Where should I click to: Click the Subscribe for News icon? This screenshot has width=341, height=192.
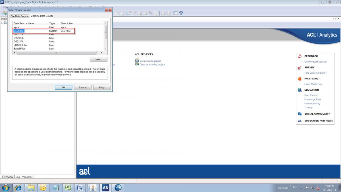[x=300, y=121]
